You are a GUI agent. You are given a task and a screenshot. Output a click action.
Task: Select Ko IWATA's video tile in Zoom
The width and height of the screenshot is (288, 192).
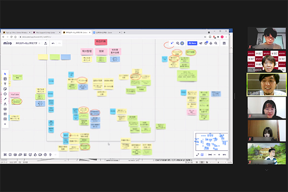(266, 61)
